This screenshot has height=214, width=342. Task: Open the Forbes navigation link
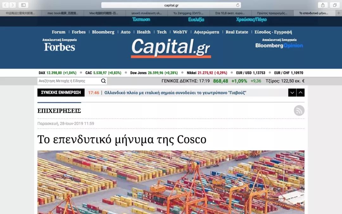tap(79, 32)
